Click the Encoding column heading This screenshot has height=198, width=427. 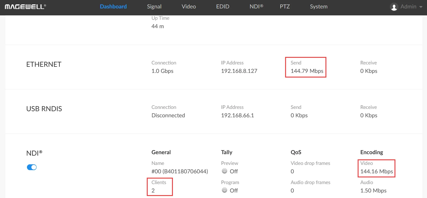[372, 152]
